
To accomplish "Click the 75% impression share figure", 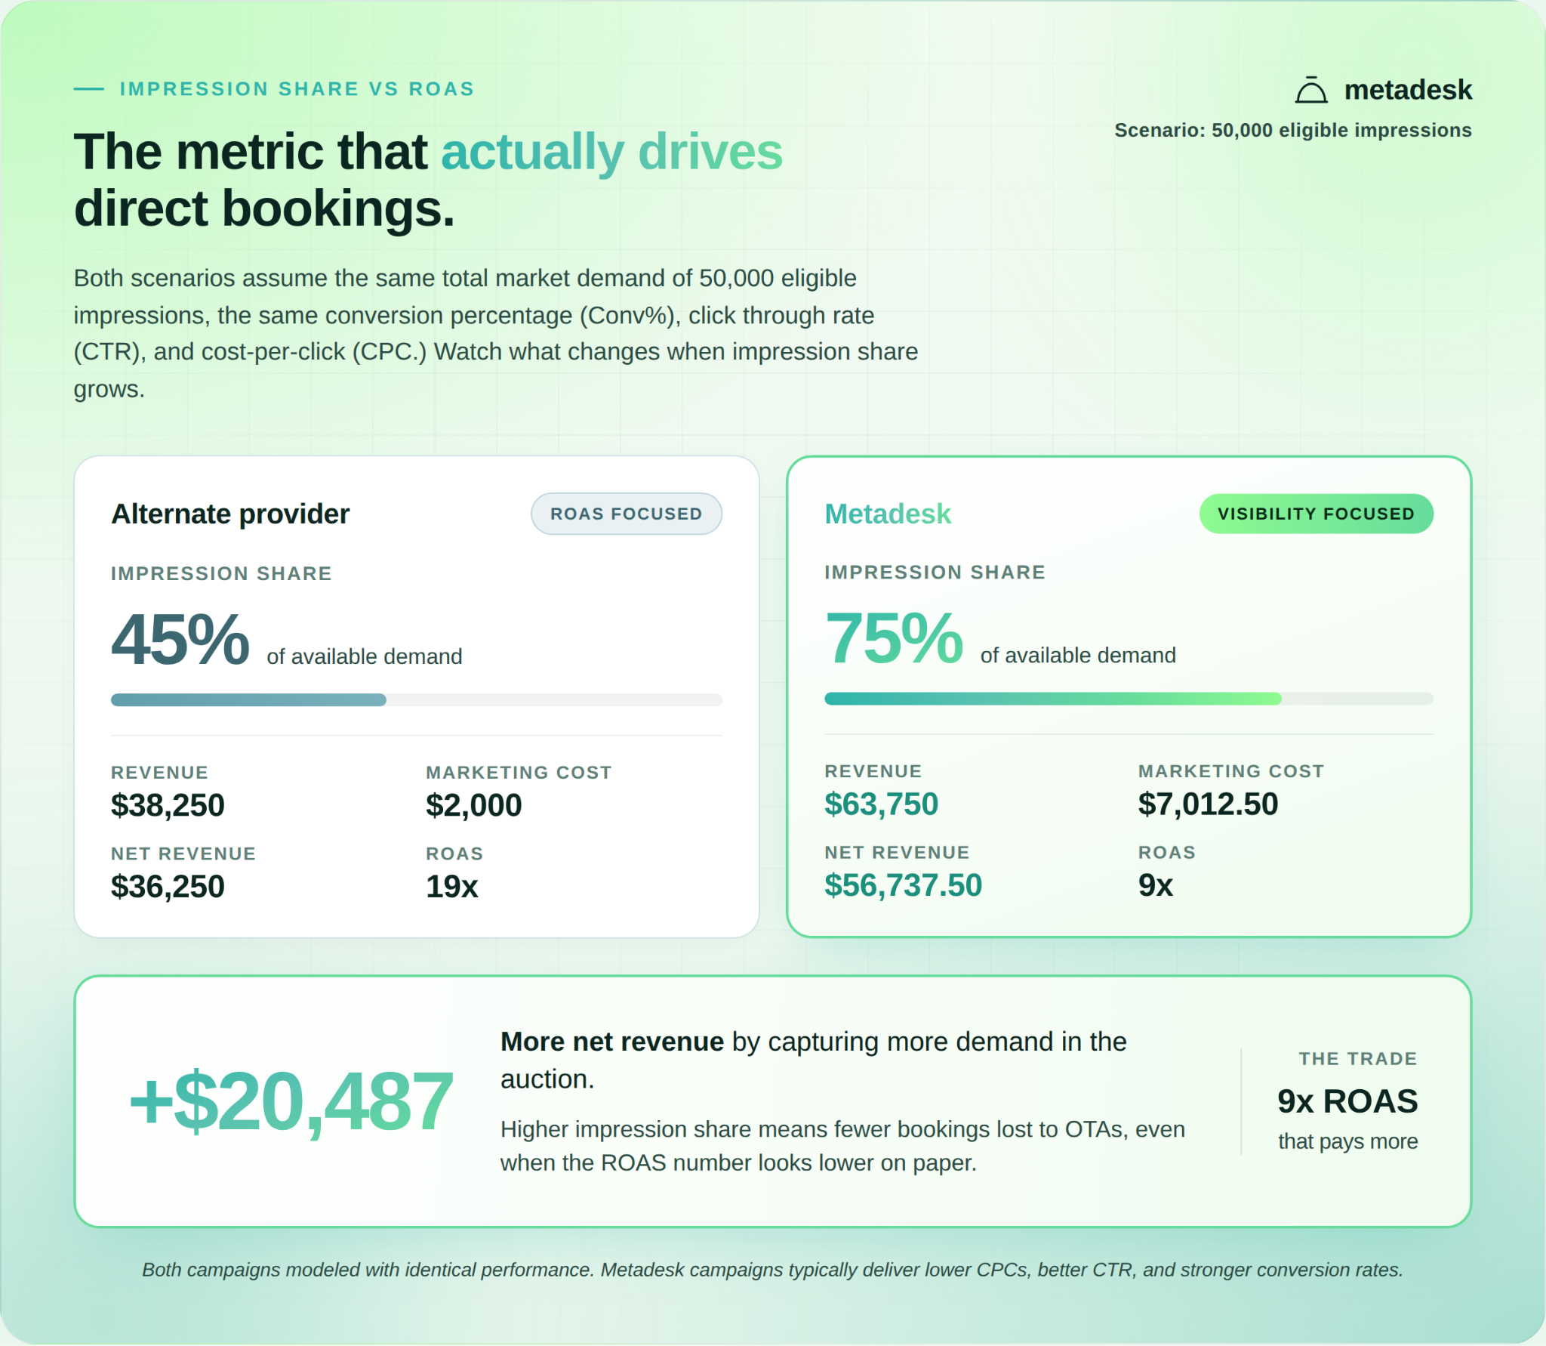I will point(894,638).
